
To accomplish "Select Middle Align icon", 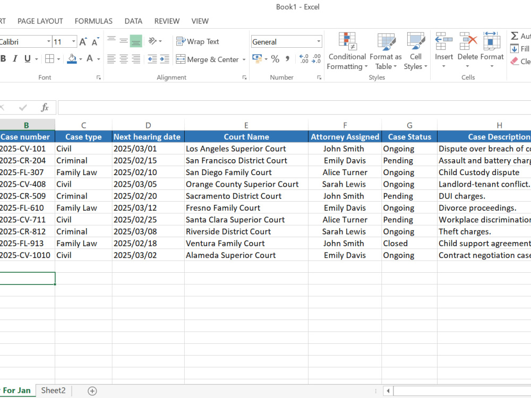I will coord(124,41).
